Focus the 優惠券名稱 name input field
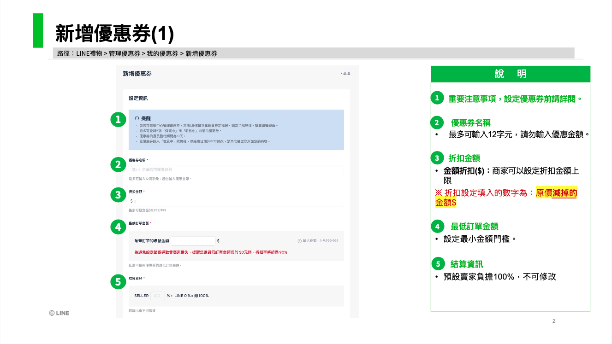Screen dimensions: 612x344 pos(236,170)
